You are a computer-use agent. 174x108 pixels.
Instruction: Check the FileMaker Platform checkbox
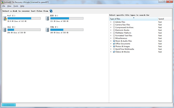click(114, 33)
